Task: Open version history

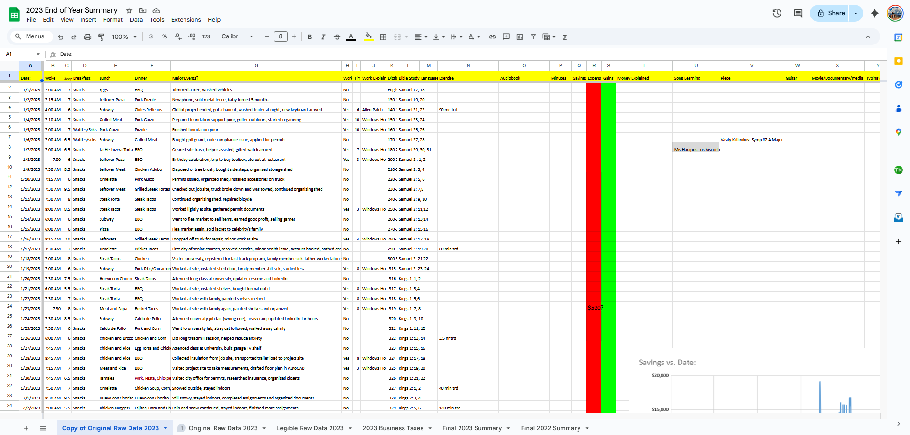Action: 777,13
